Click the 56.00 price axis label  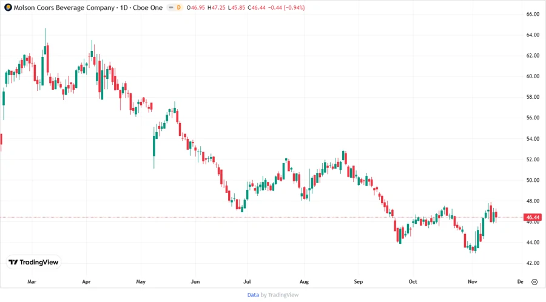(x=533, y=118)
